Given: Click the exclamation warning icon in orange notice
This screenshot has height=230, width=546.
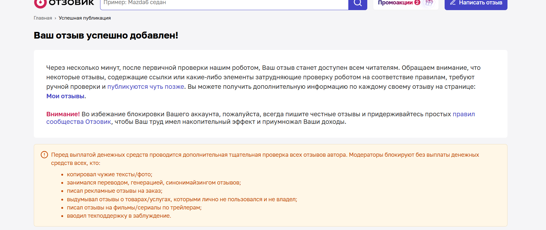Looking at the screenshot, I should coord(44,155).
